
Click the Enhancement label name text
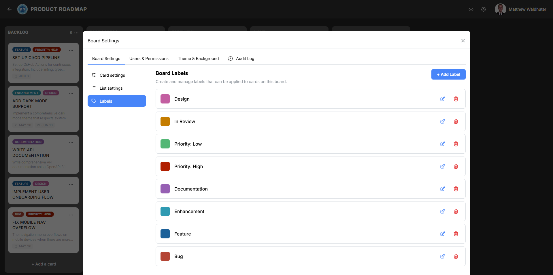pos(189,211)
